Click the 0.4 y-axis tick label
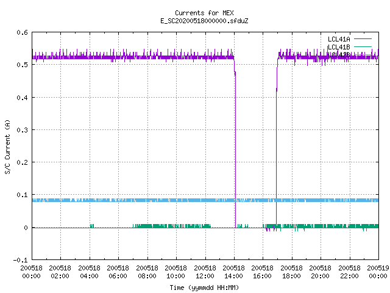The image size is (390, 293). [22, 98]
